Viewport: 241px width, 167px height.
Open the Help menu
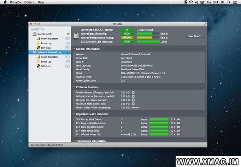coord(41,2)
